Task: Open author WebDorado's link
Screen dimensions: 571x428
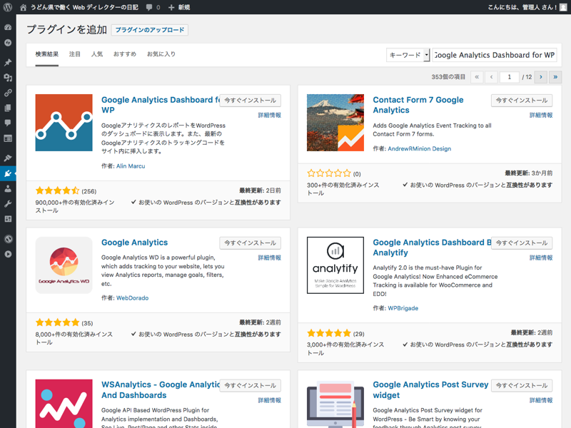Action: pyautogui.click(x=132, y=298)
